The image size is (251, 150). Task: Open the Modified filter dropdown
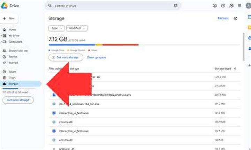(x=77, y=28)
